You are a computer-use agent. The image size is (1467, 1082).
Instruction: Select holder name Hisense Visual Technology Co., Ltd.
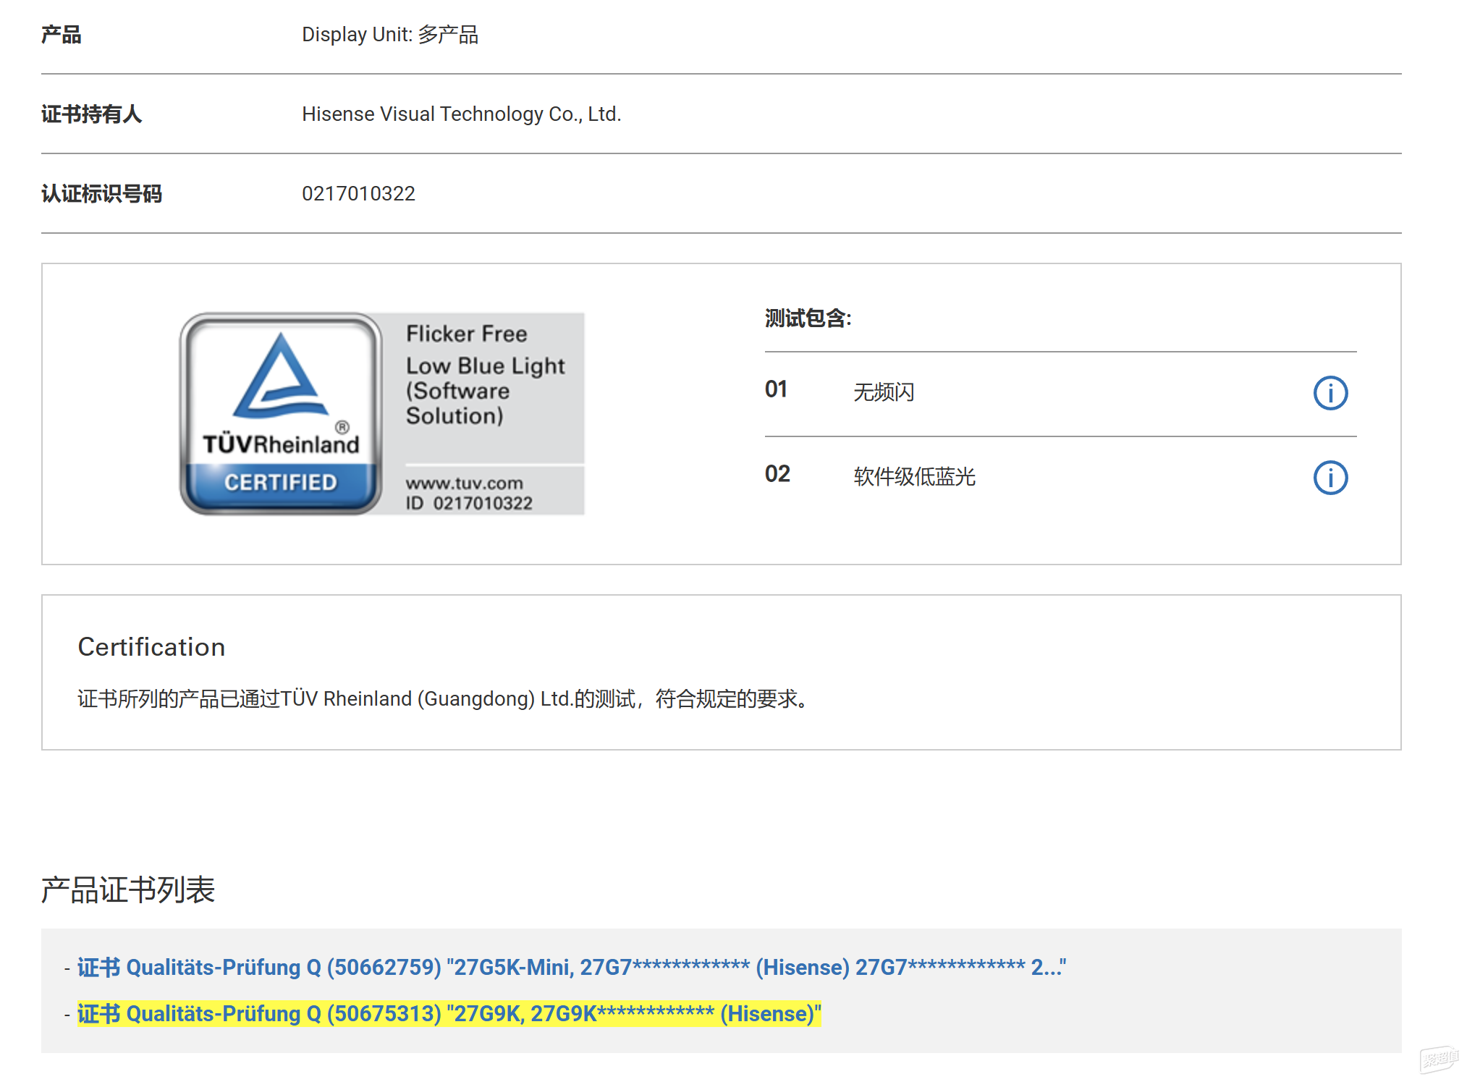[462, 114]
